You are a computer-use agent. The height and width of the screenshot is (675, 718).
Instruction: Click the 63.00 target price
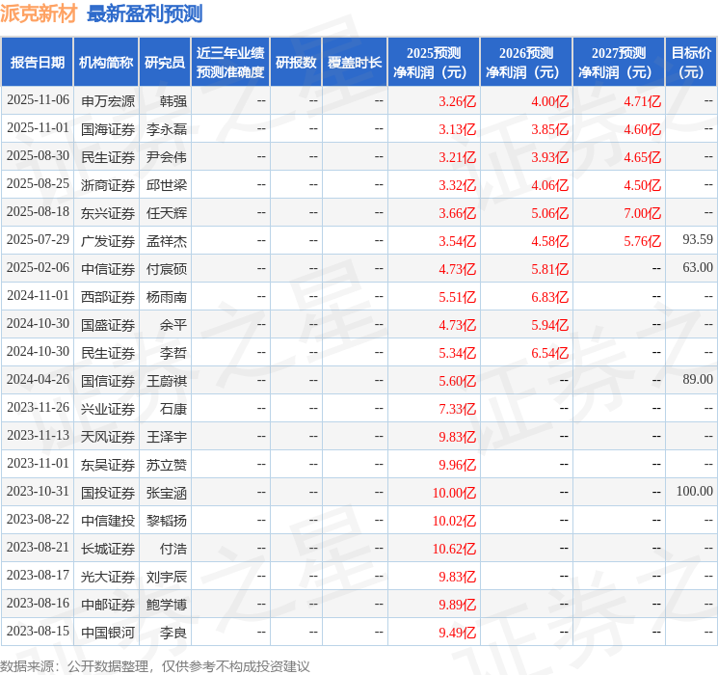[698, 267]
